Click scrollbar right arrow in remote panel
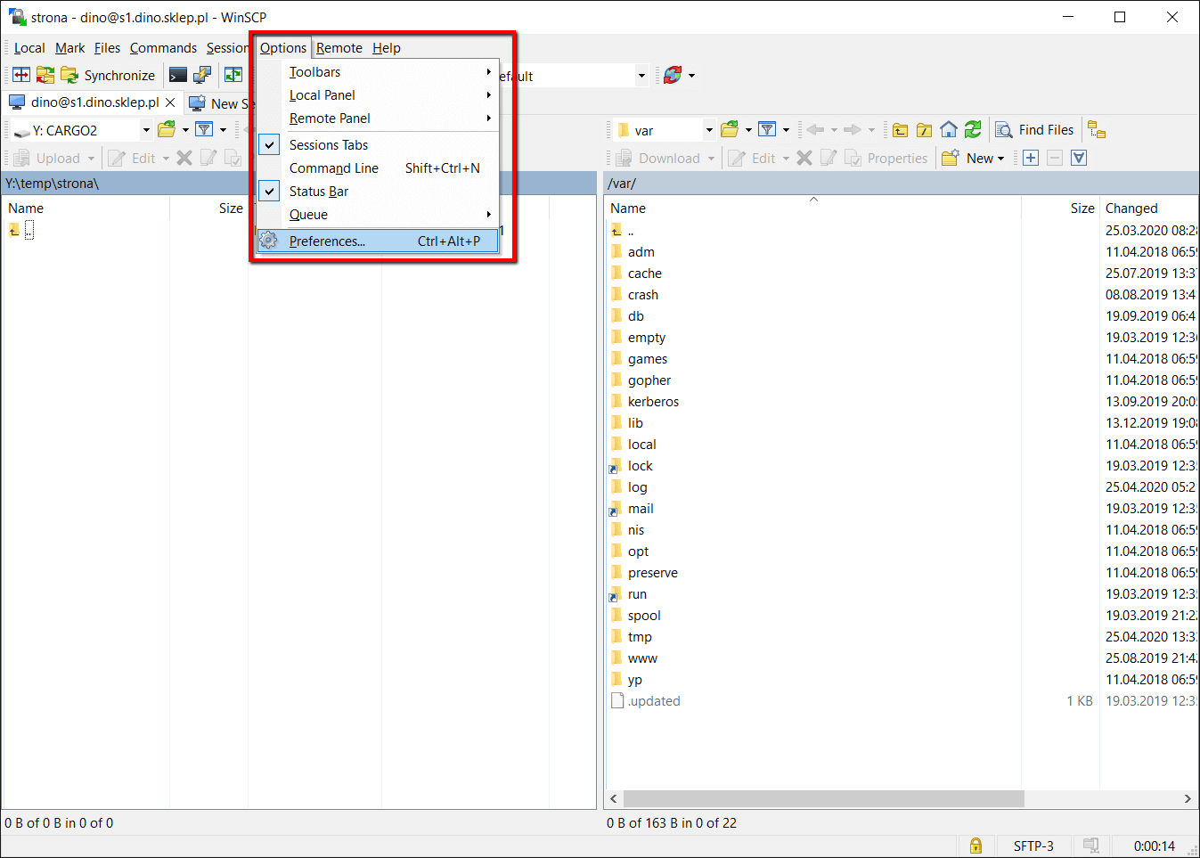This screenshot has height=858, width=1200. (1188, 798)
